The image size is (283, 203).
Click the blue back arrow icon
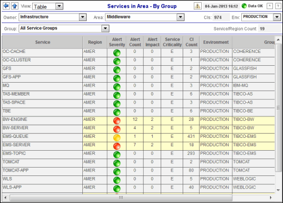(x=6, y=6)
